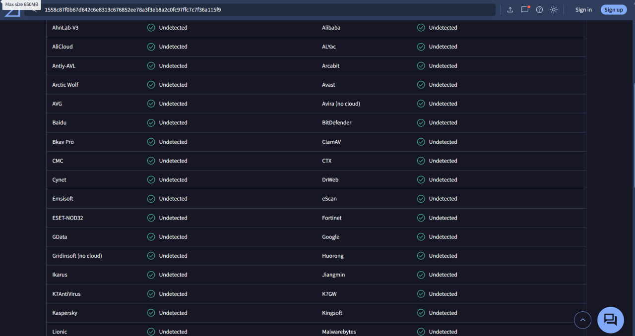Click Undetected text in AliCloud row
This screenshot has width=635, height=336.
pos(173,47)
